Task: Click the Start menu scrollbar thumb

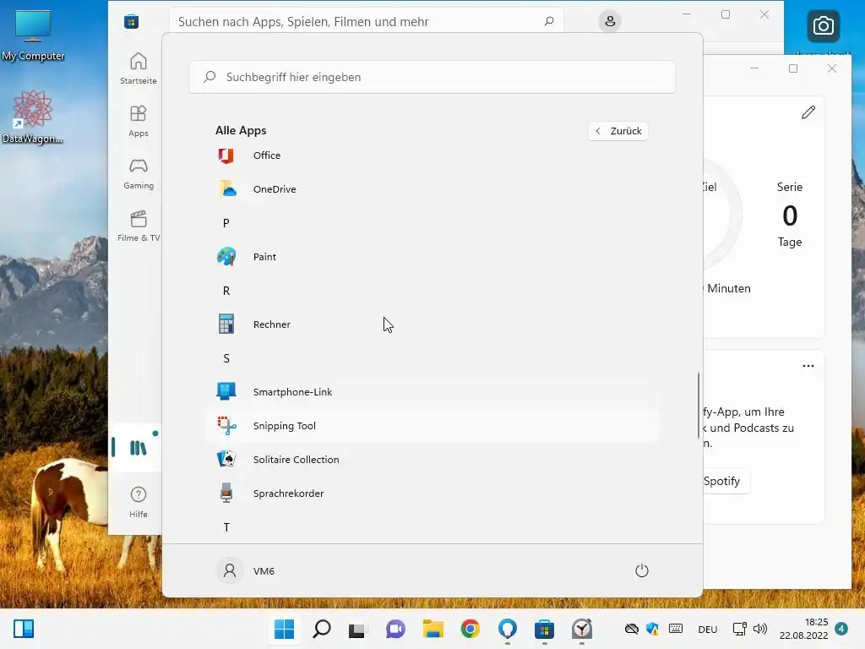Action: 699,406
